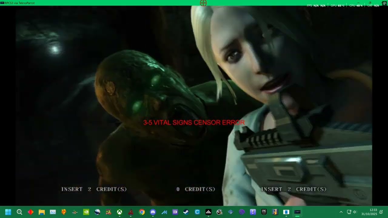Click the red crosshair in title bar
This screenshot has height=218, width=388.
tap(203, 3)
